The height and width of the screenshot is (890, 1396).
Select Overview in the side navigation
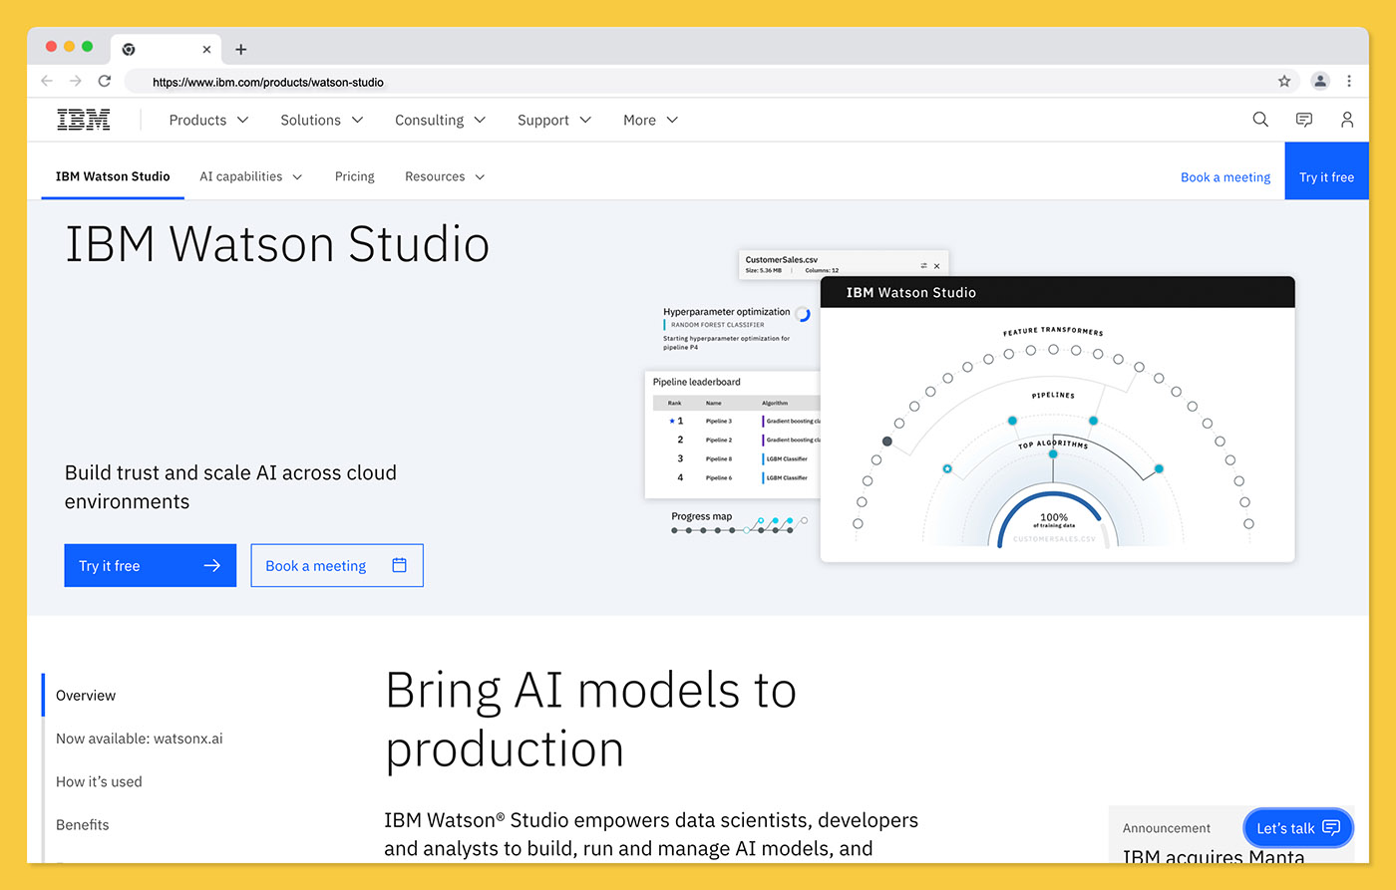(86, 696)
